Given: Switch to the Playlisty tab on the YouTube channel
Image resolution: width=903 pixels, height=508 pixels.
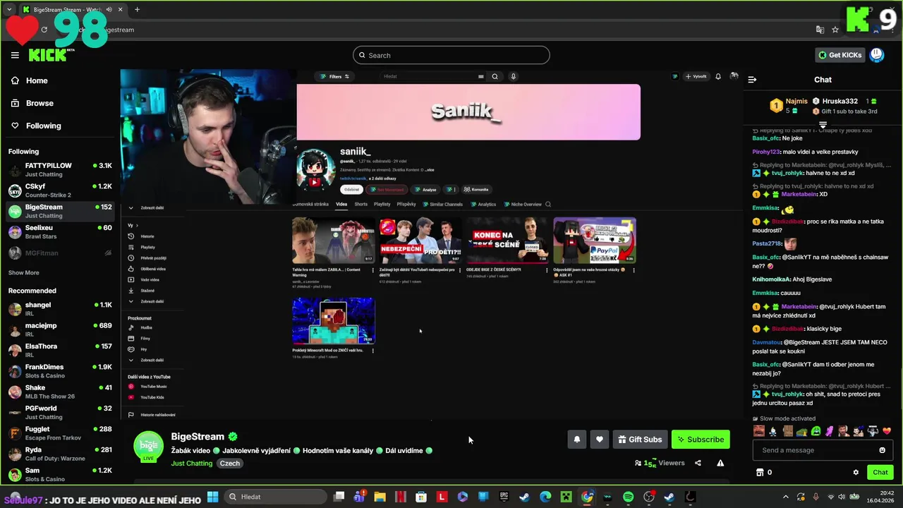Looking at the screenshot, I should point(382,205).
